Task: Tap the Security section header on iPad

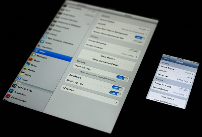Action: pyautogui.click(x=81, y=62)
